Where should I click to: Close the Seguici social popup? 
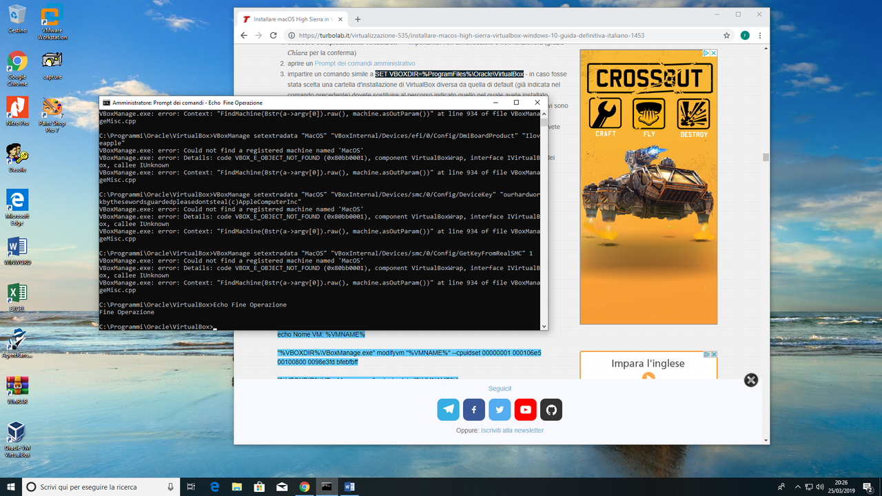pyautogui.click(x=751, y=380)
